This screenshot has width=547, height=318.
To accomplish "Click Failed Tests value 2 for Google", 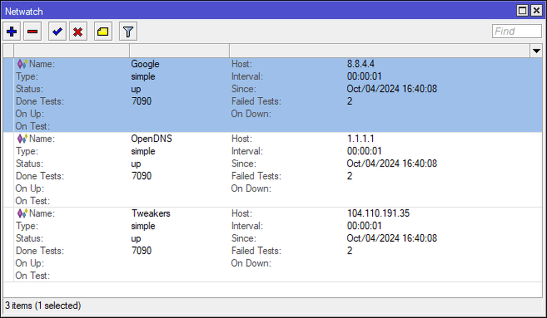I will [x=349, y=101].
